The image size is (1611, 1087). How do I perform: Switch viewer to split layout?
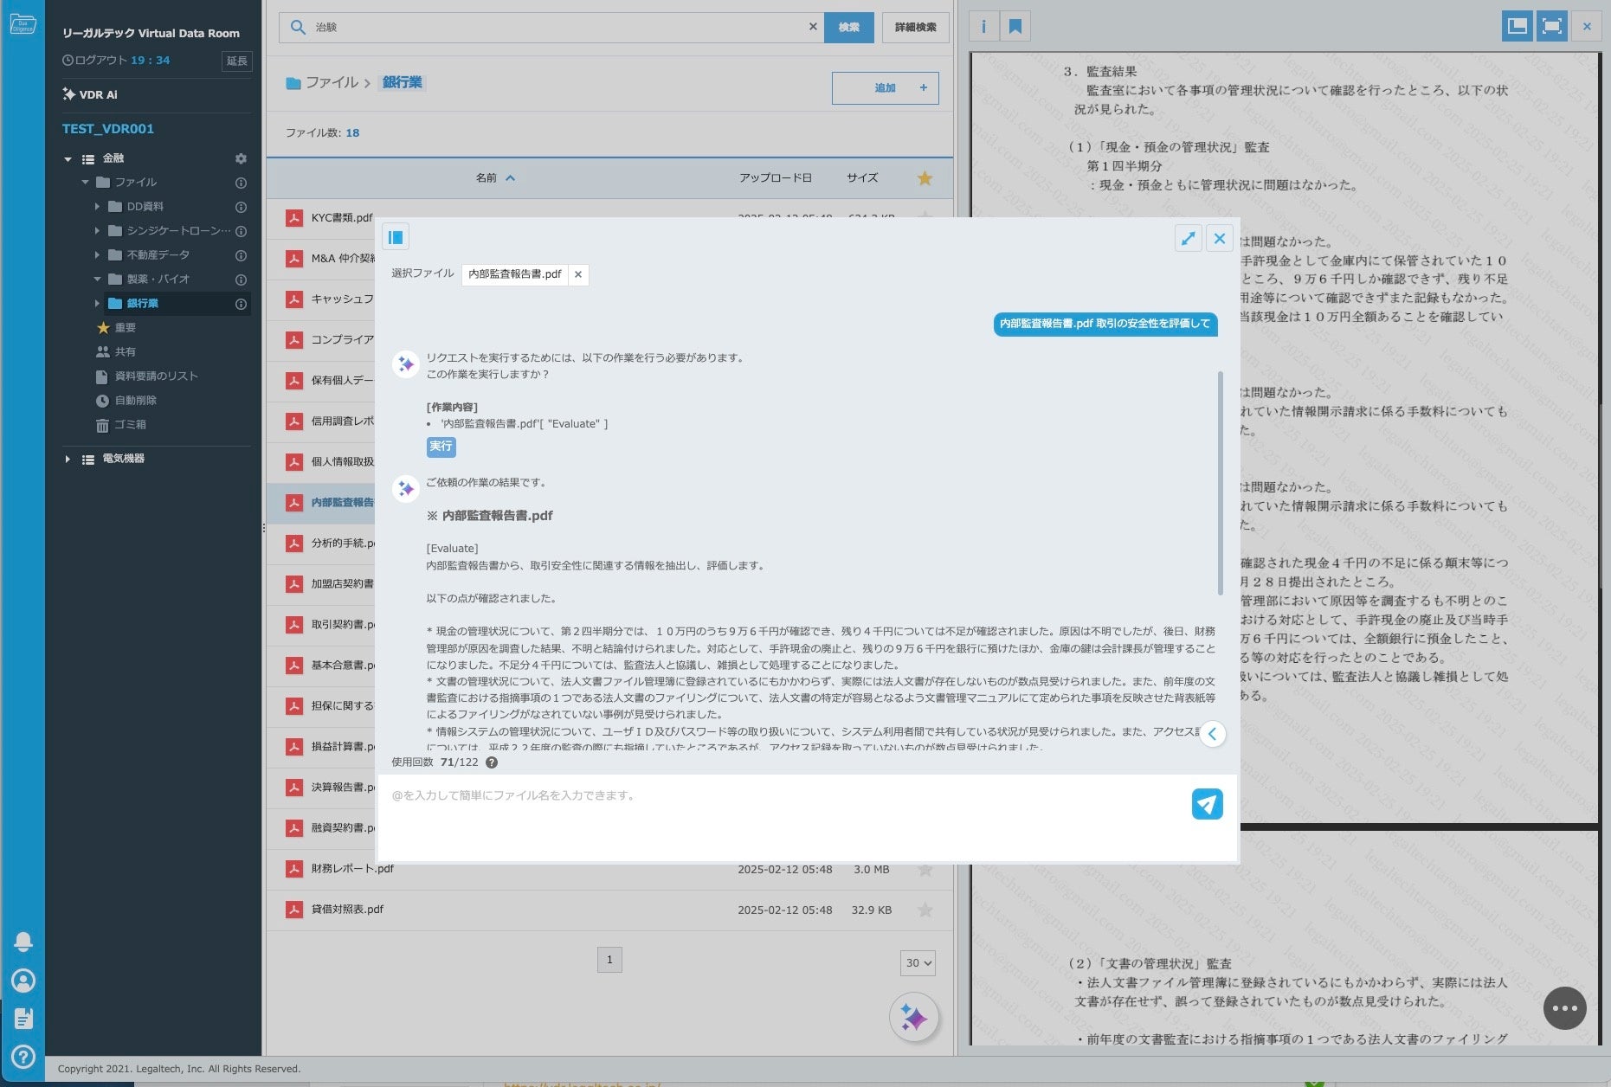tap(1517, 26)
